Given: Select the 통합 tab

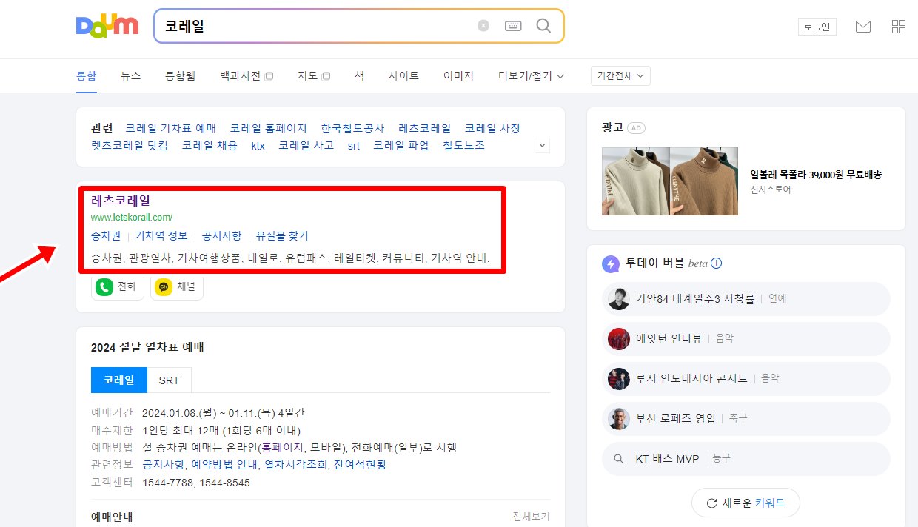Looking at the screenshot, I should (87, 75).
